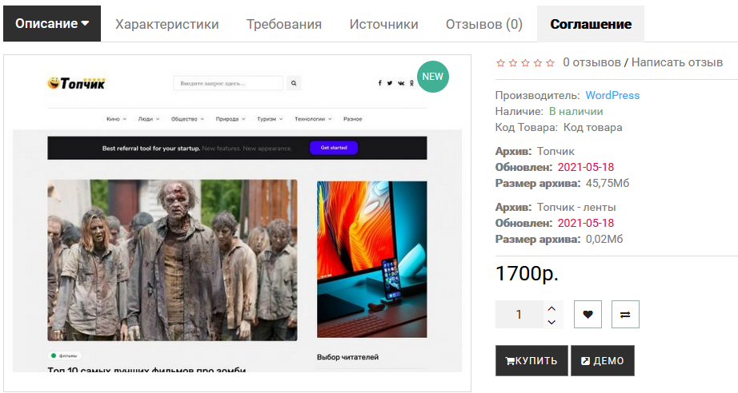The image size is (738, 393).
Task: Open the Описание dropdown tab
Action: [52, 23]
